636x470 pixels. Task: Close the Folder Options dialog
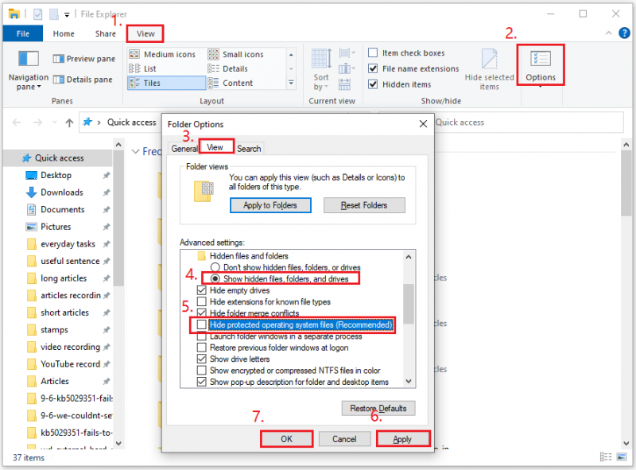point(423,124)
